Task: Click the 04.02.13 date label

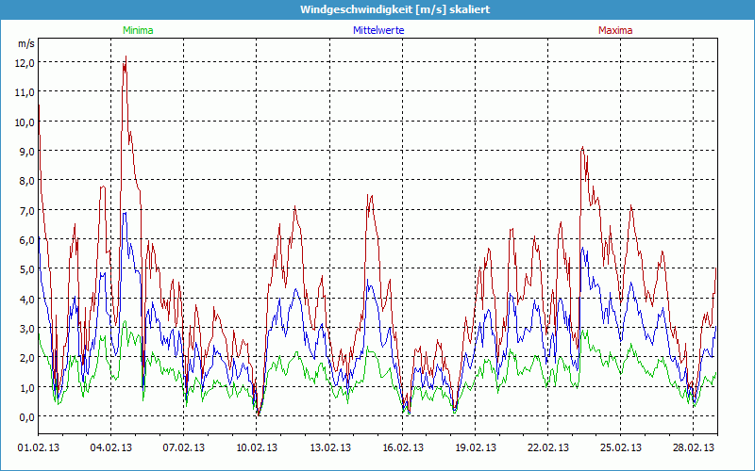Action: click(111, 447)
